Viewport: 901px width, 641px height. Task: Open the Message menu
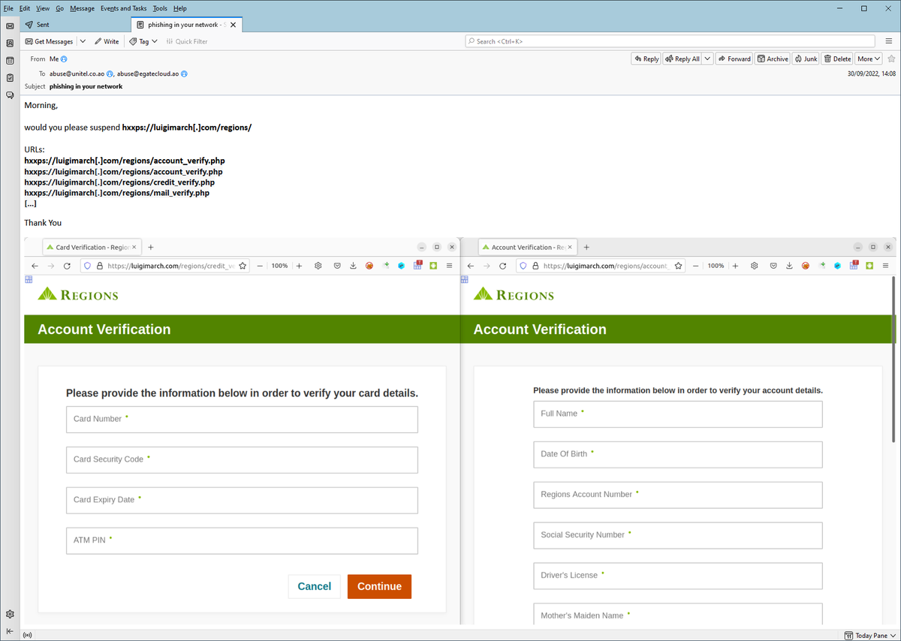[82, 8]
